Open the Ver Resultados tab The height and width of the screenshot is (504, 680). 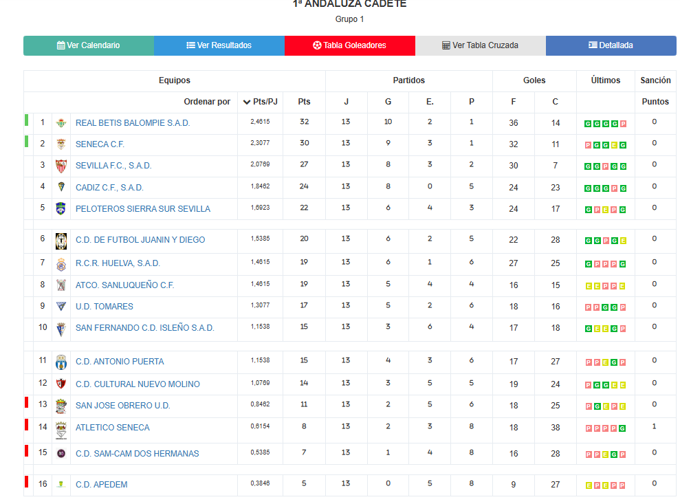click(x=219, y=45)
